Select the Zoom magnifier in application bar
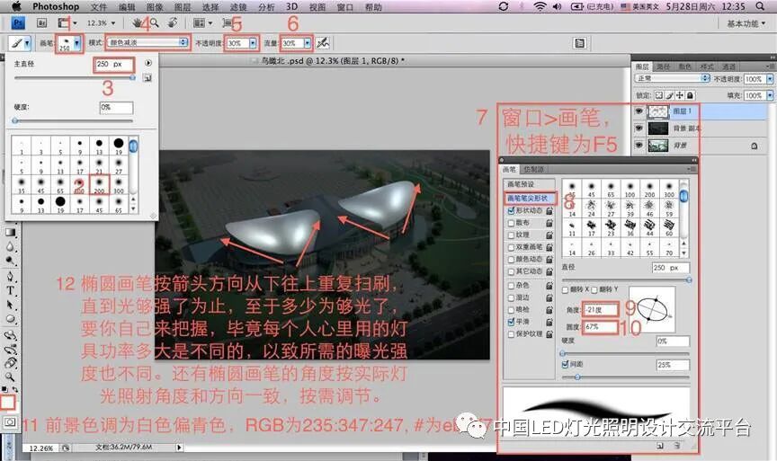 [x=155, y=22]
